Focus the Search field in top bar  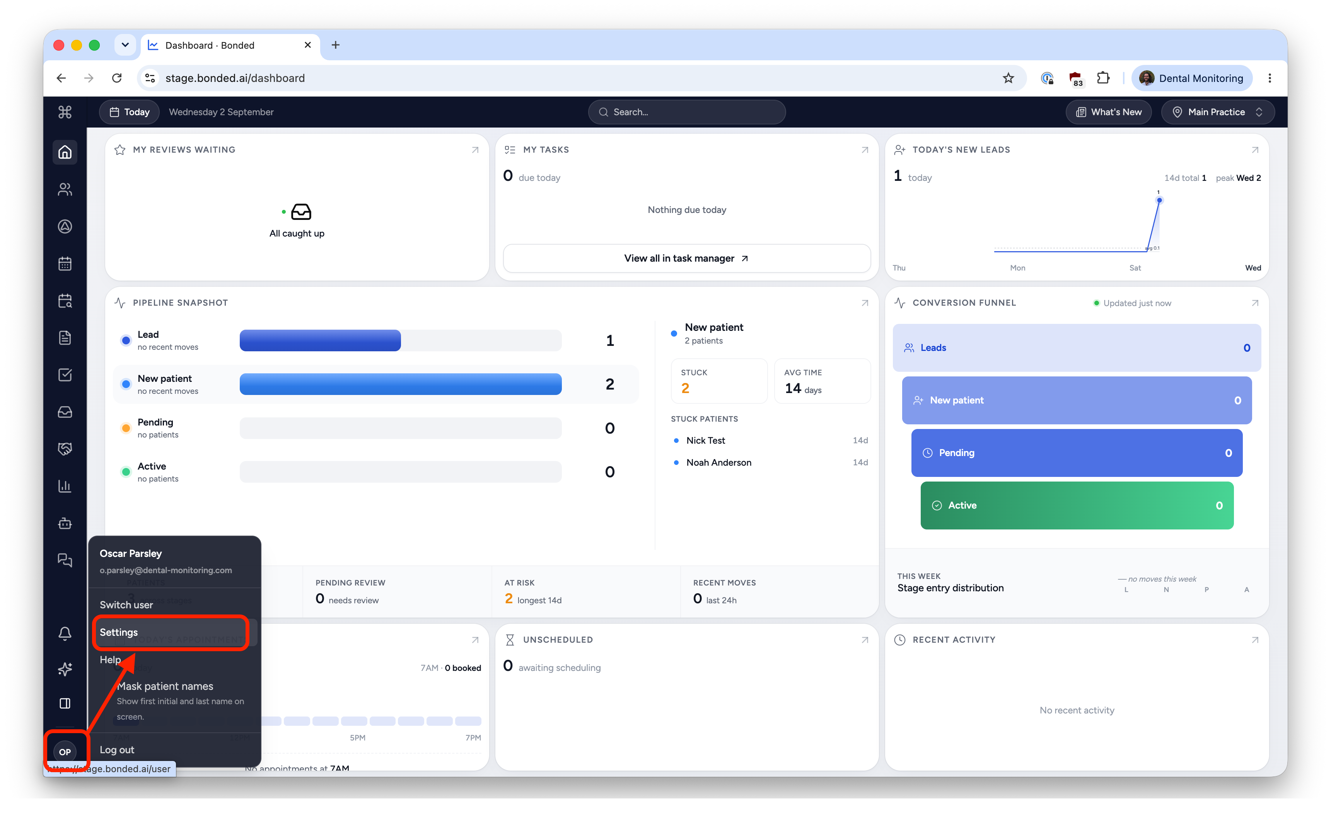(686, 112)
